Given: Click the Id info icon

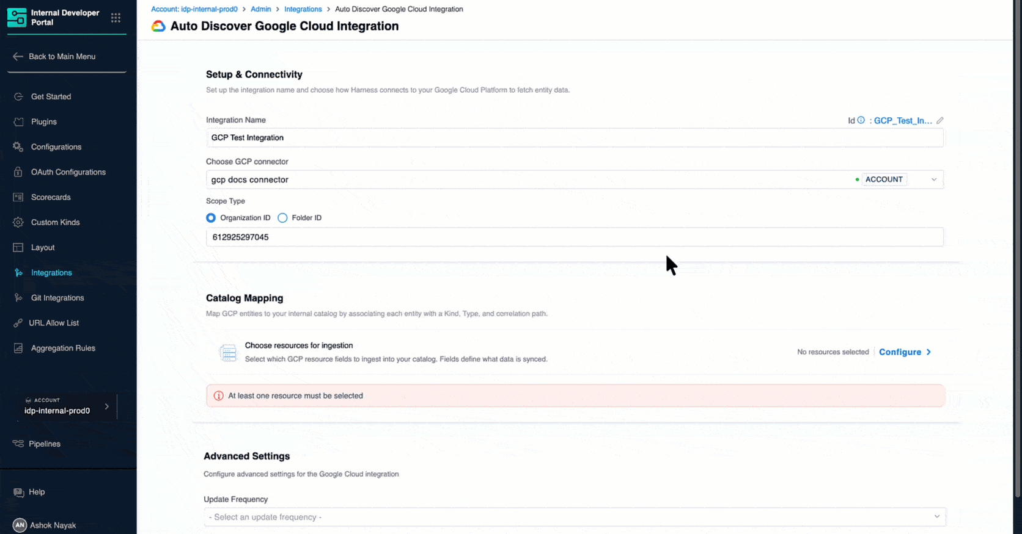Looking at the screenshot, I should 861,120.
